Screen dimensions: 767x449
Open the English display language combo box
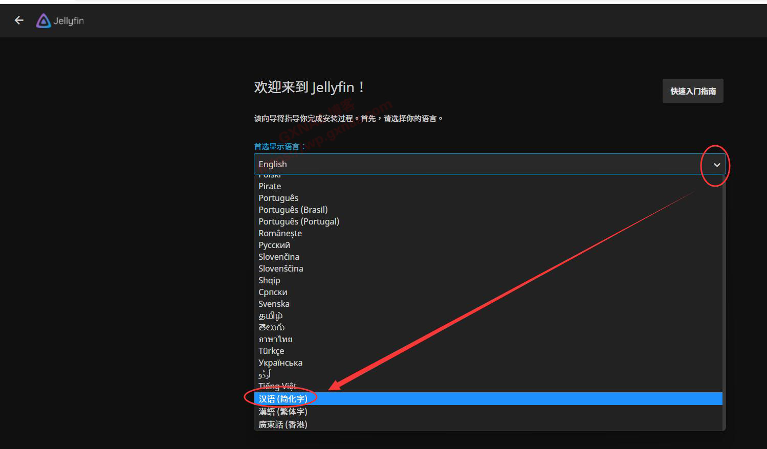click(x=476, y=164)
